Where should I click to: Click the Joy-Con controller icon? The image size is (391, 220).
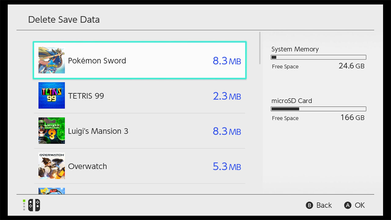point(34,205)
